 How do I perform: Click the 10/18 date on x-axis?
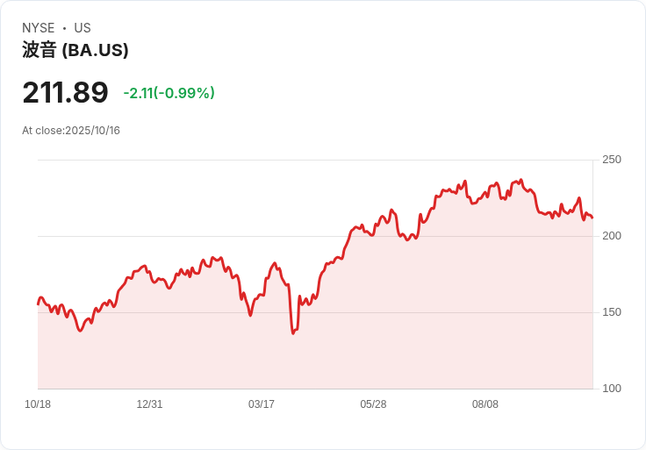pos(38,404)
